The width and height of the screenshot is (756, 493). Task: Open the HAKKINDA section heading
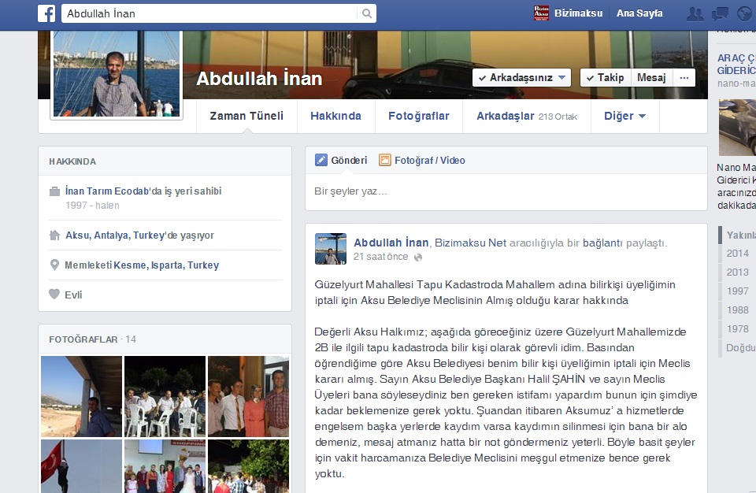72,161
